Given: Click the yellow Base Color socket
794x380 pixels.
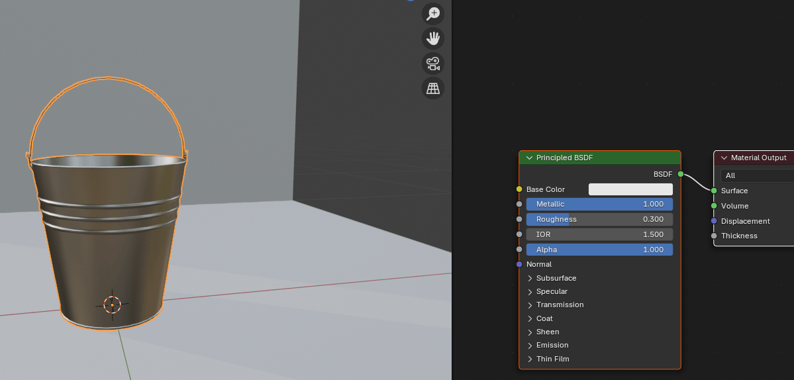Looking at the screenshot, I should (519, 189).
